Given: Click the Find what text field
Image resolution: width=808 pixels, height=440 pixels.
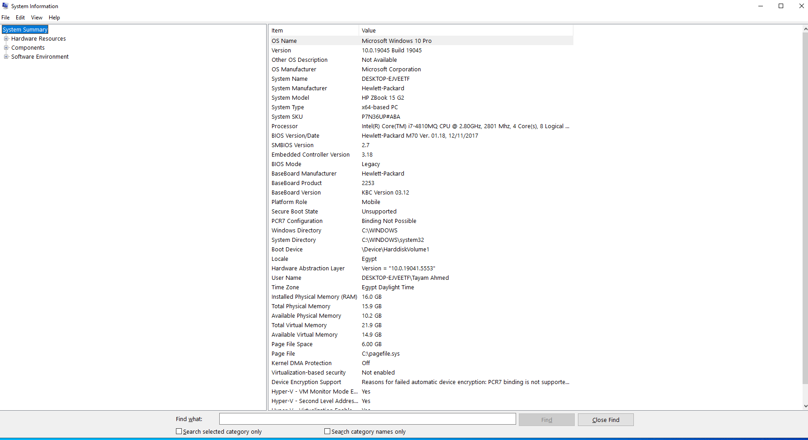Looking at the screenshot, I should pyautogui.click(x=367, y=419).
